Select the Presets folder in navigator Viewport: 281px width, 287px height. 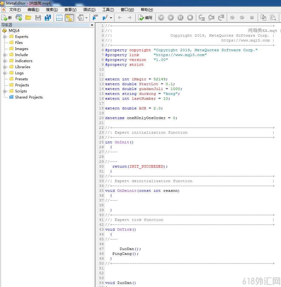[x=21, y=79]
